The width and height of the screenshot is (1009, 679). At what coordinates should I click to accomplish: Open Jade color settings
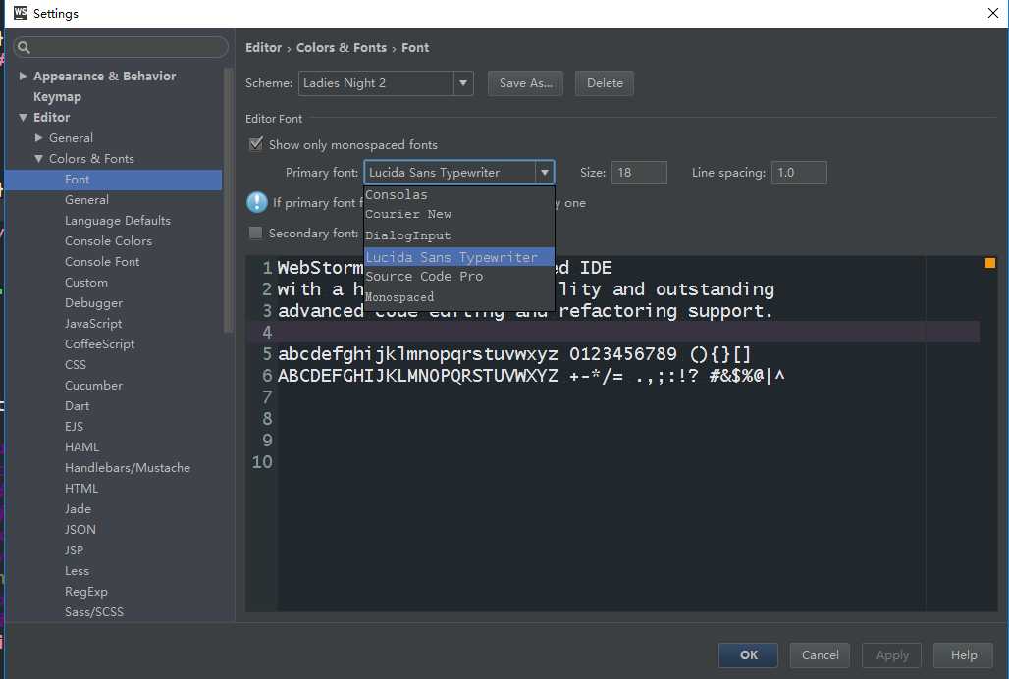(78, 508)
